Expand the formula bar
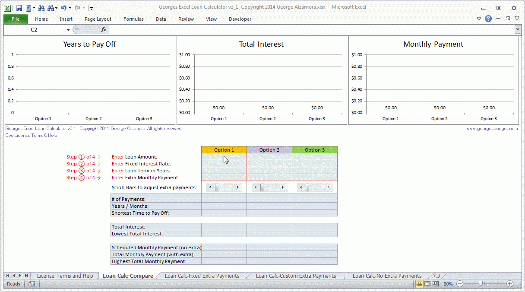525x292 pixels. tap(518, 29)
